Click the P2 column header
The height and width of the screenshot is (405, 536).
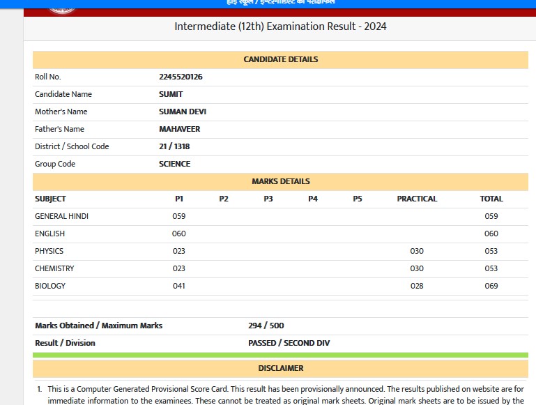[x=224, y=199]
